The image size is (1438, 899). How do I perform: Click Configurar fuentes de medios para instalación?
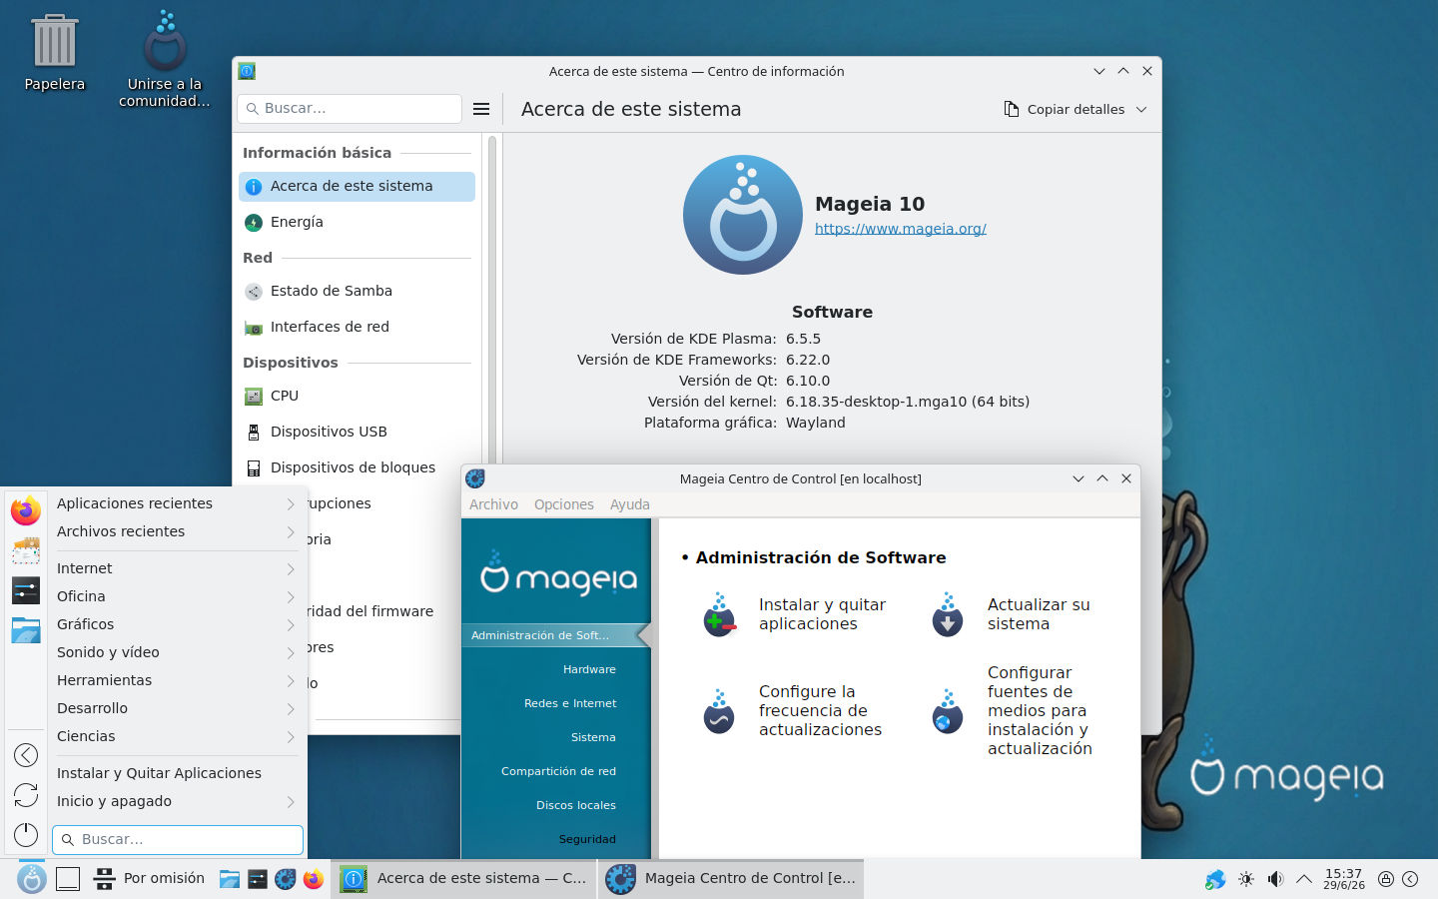coord(1040,710)
